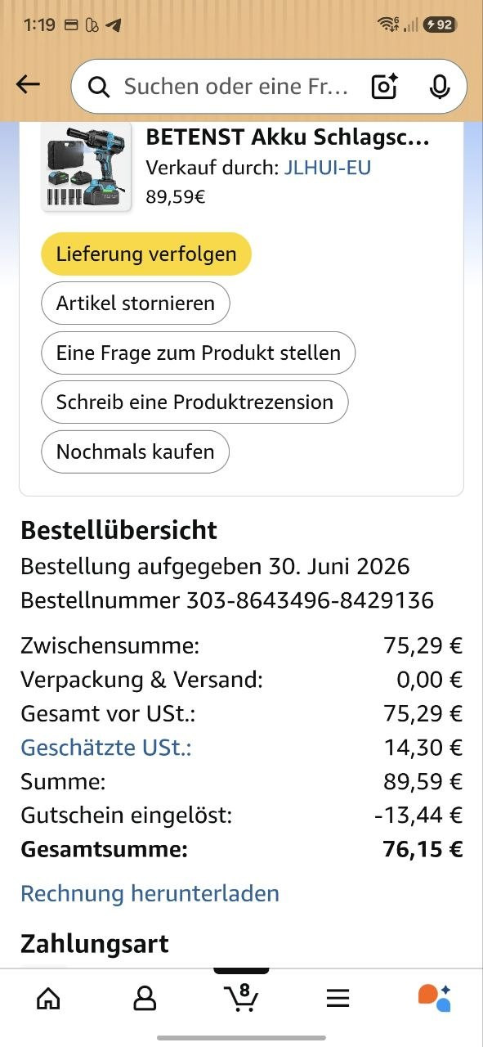
Task: Focus the Suchen search input field
Action: 237,86
